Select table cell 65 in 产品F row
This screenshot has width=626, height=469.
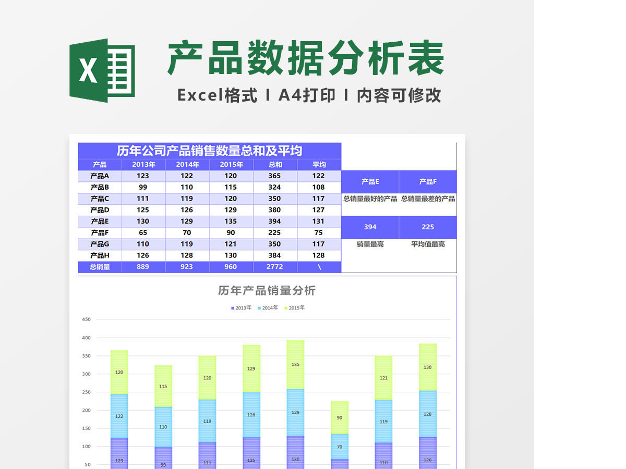pyautogui.click(x=143, y=233)
